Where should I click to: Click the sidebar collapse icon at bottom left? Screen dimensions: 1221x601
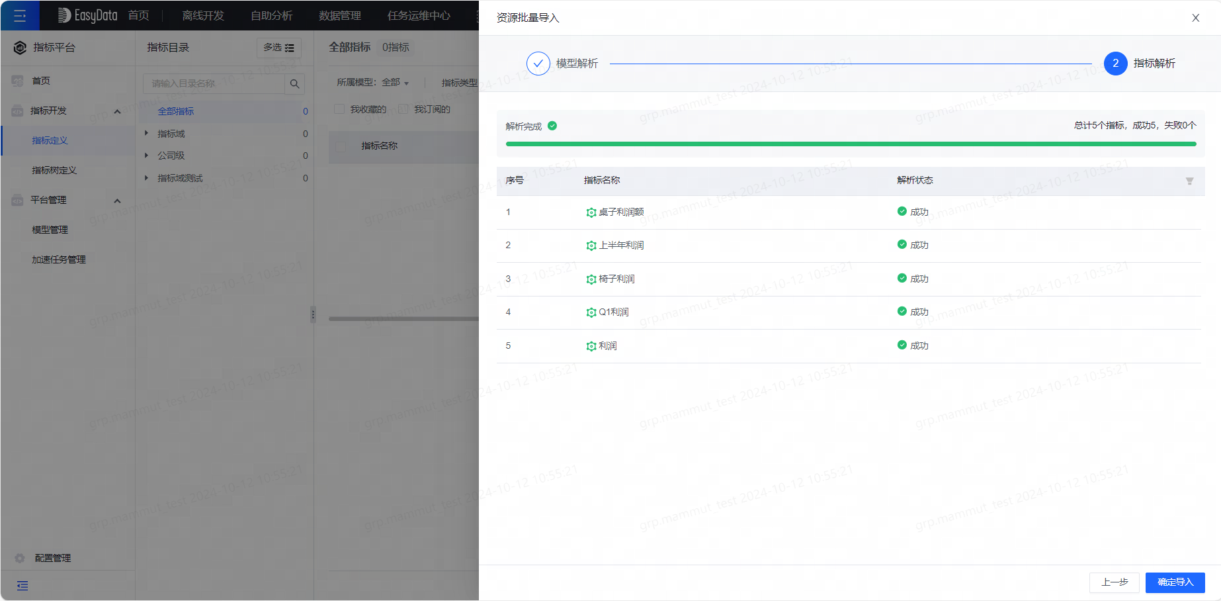[x=22, y=585]
